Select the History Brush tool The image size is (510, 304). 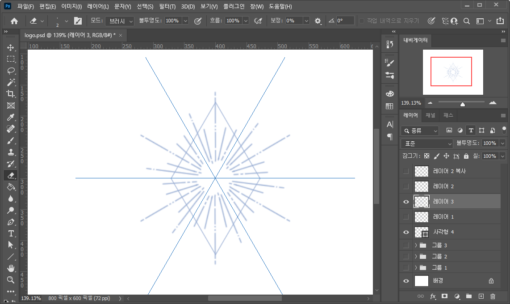(11, 164)
